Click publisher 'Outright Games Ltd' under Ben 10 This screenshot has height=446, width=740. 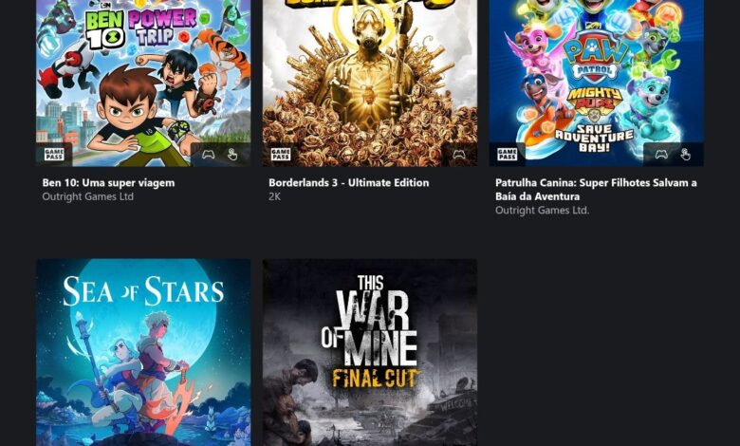click(88, 196)
